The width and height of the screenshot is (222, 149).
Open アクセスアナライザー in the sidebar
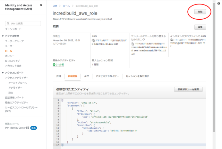coord(17,78)
